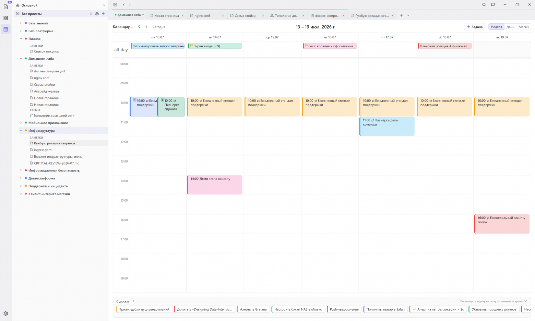
Task: Collapse all projects with double-chevron icon
Action: [x=91, y=14]
